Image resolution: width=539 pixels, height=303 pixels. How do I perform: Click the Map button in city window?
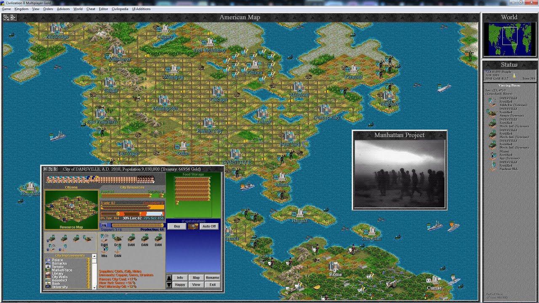196,278
